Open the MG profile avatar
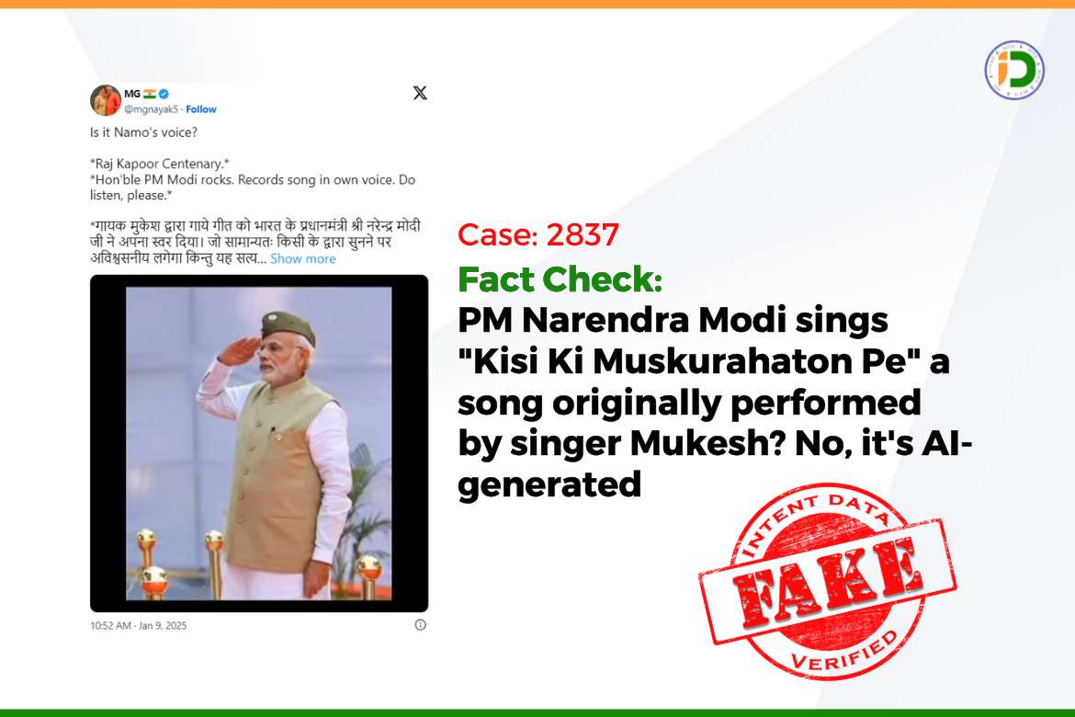Screen dimensions: 1075x717 (x=105, y=100)
